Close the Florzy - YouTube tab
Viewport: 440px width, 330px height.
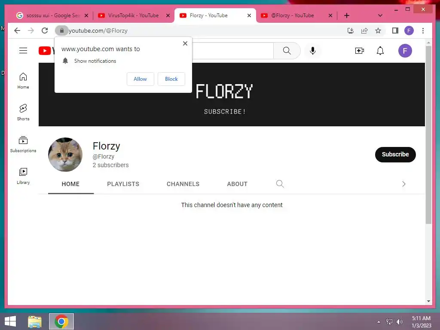249,15
